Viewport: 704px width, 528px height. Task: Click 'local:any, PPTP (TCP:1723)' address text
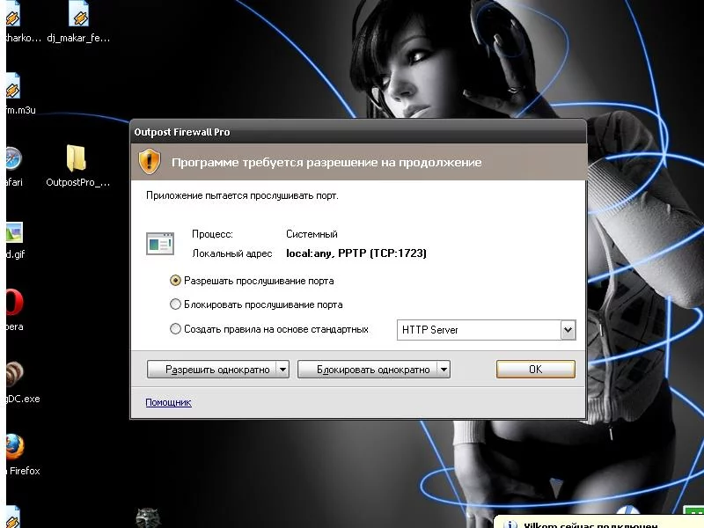tap(356, 253)
